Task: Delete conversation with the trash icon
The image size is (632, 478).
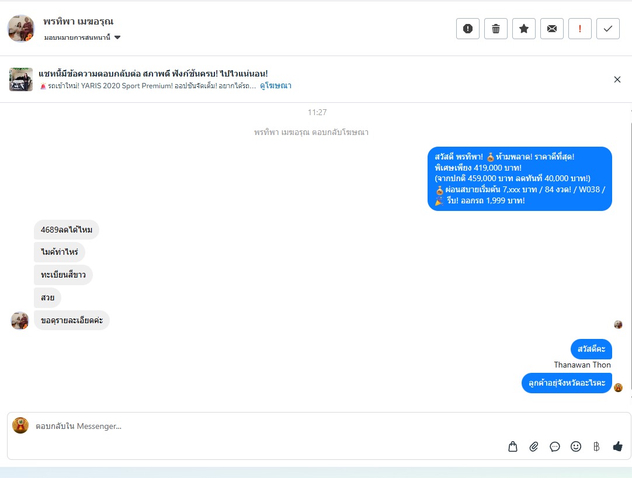Action: (496, 29)
